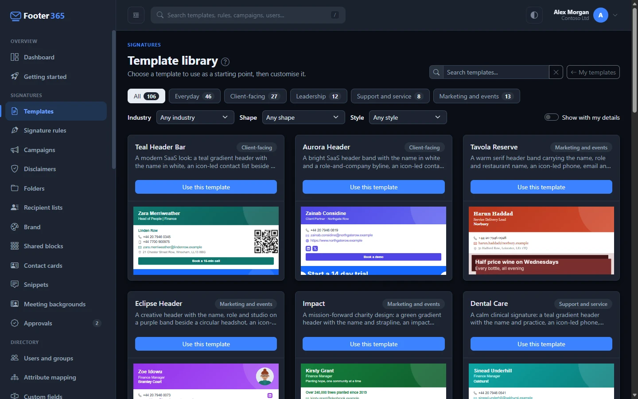Select the Marketing and events filter tab
638x399 pixels.
(476, 96)
